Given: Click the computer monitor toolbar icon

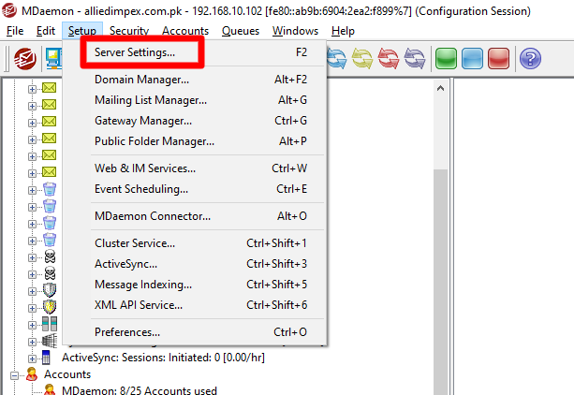Looking at the screenshot, I should [x=52, y=59].
